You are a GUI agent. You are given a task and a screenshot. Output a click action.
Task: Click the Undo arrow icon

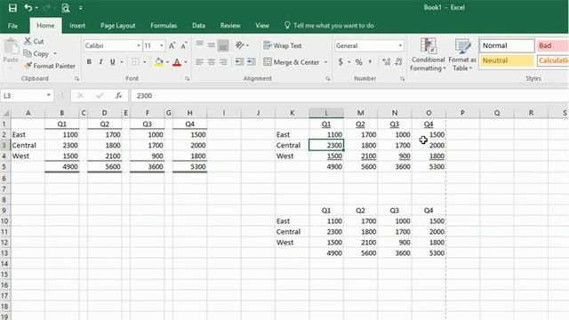(x=28, y=8)
